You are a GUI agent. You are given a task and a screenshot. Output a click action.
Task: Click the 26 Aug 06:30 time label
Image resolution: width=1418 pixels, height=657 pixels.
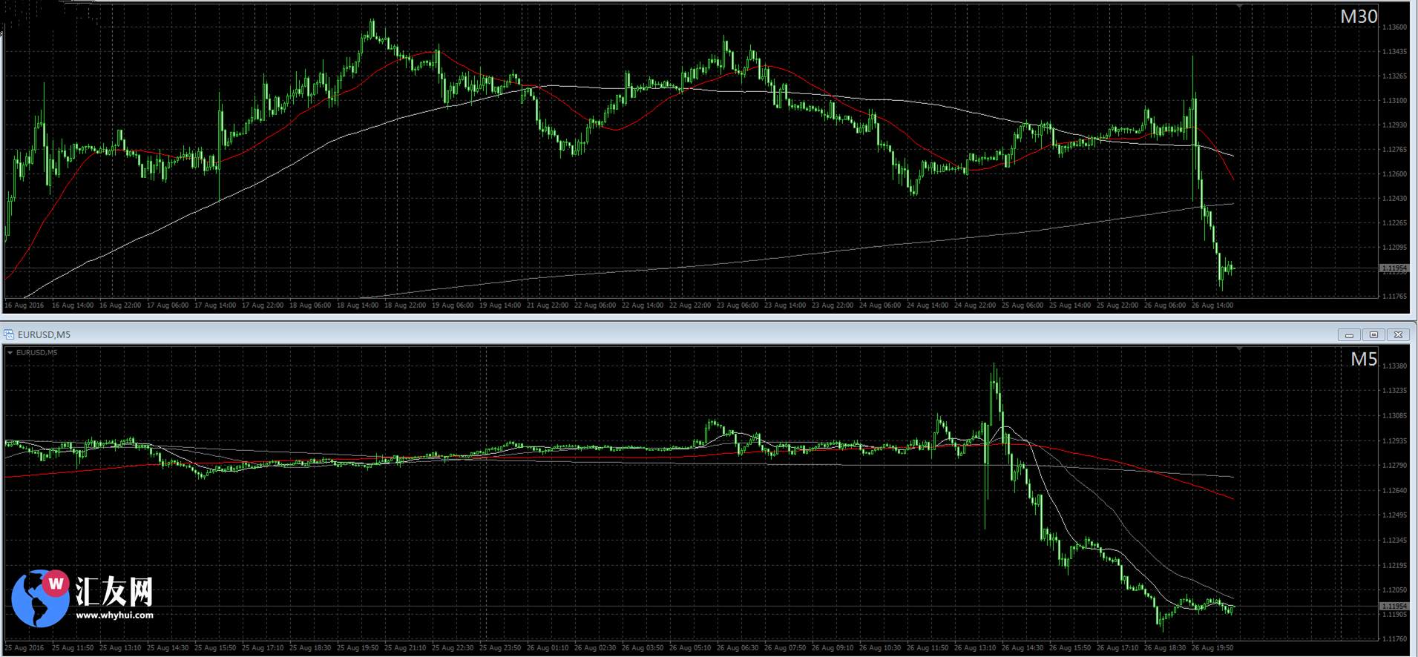(738, 648)
